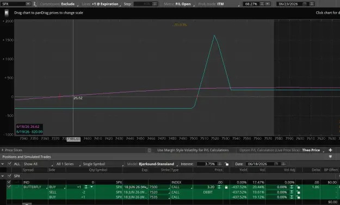
Task: Open Show All filter dropdown
Action: click(38, 164)
